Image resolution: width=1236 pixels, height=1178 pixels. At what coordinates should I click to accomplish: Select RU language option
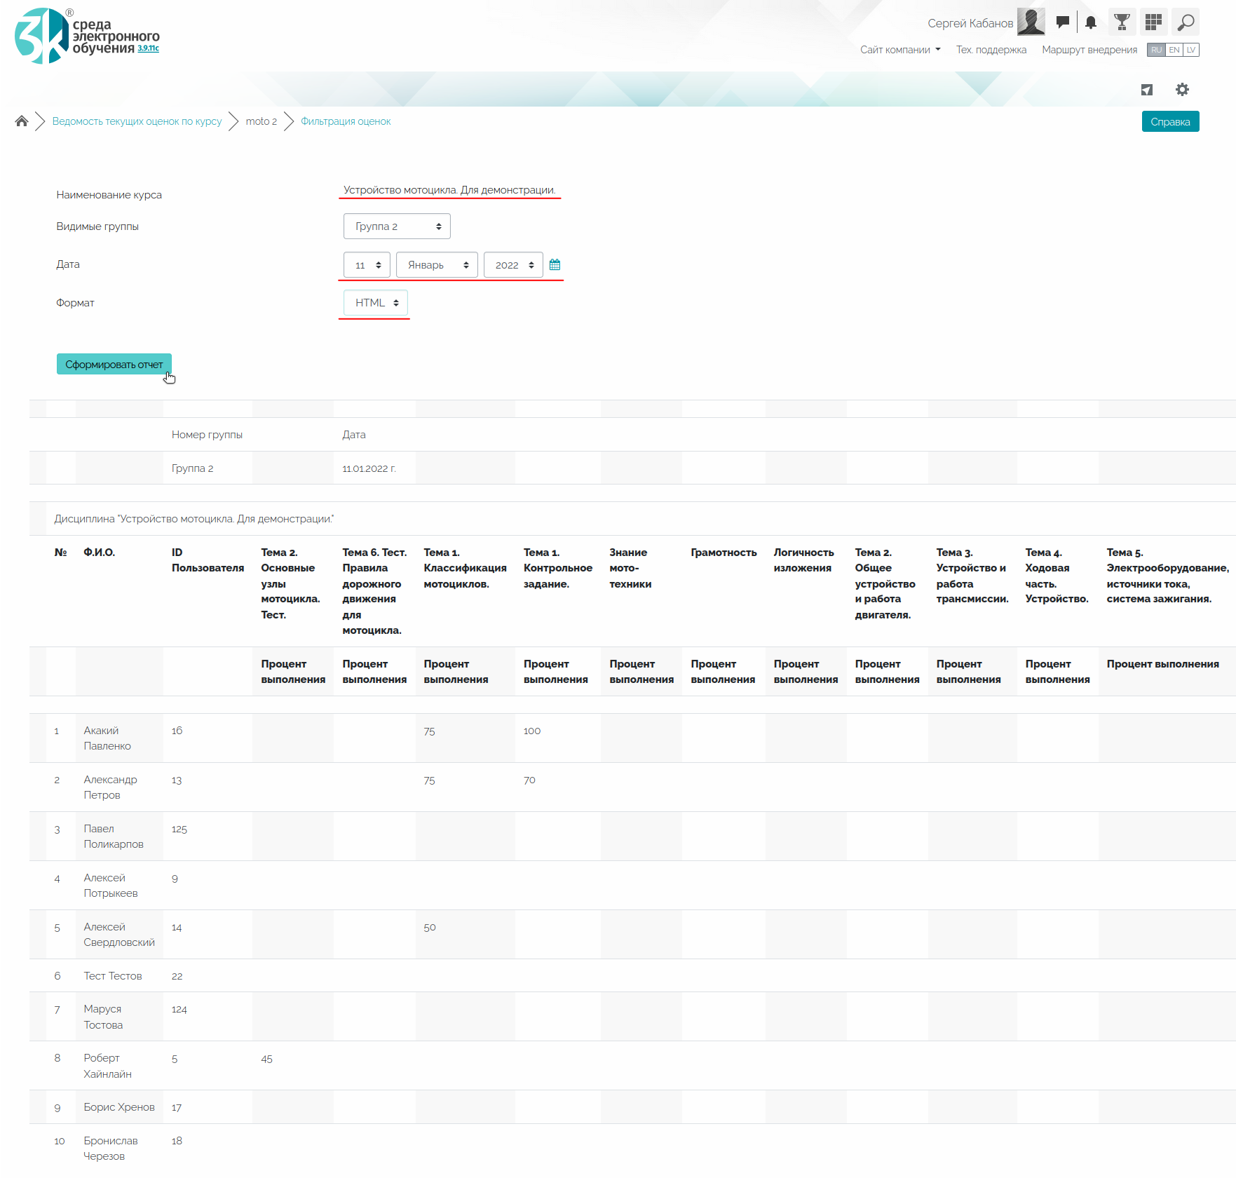[1156, 50]
